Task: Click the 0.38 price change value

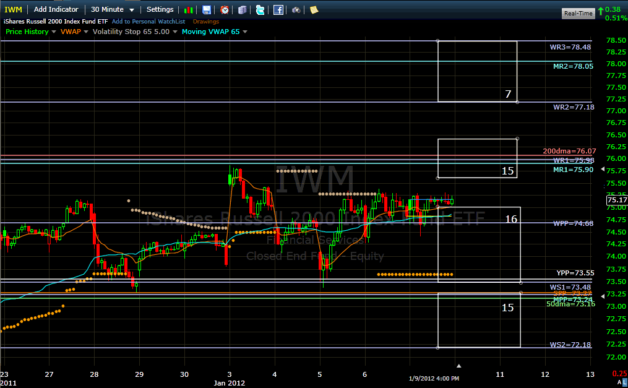Action: pos(613,9)
